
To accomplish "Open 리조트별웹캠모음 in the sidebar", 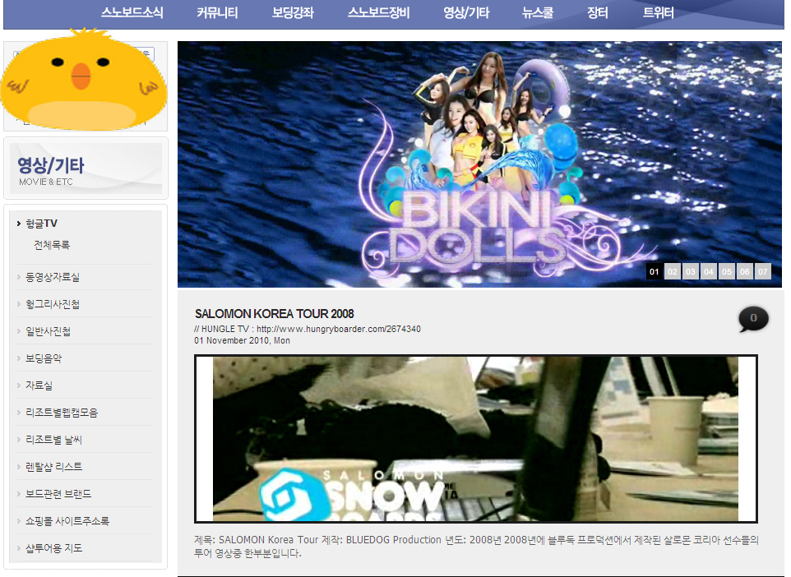I will click(62, 413).
